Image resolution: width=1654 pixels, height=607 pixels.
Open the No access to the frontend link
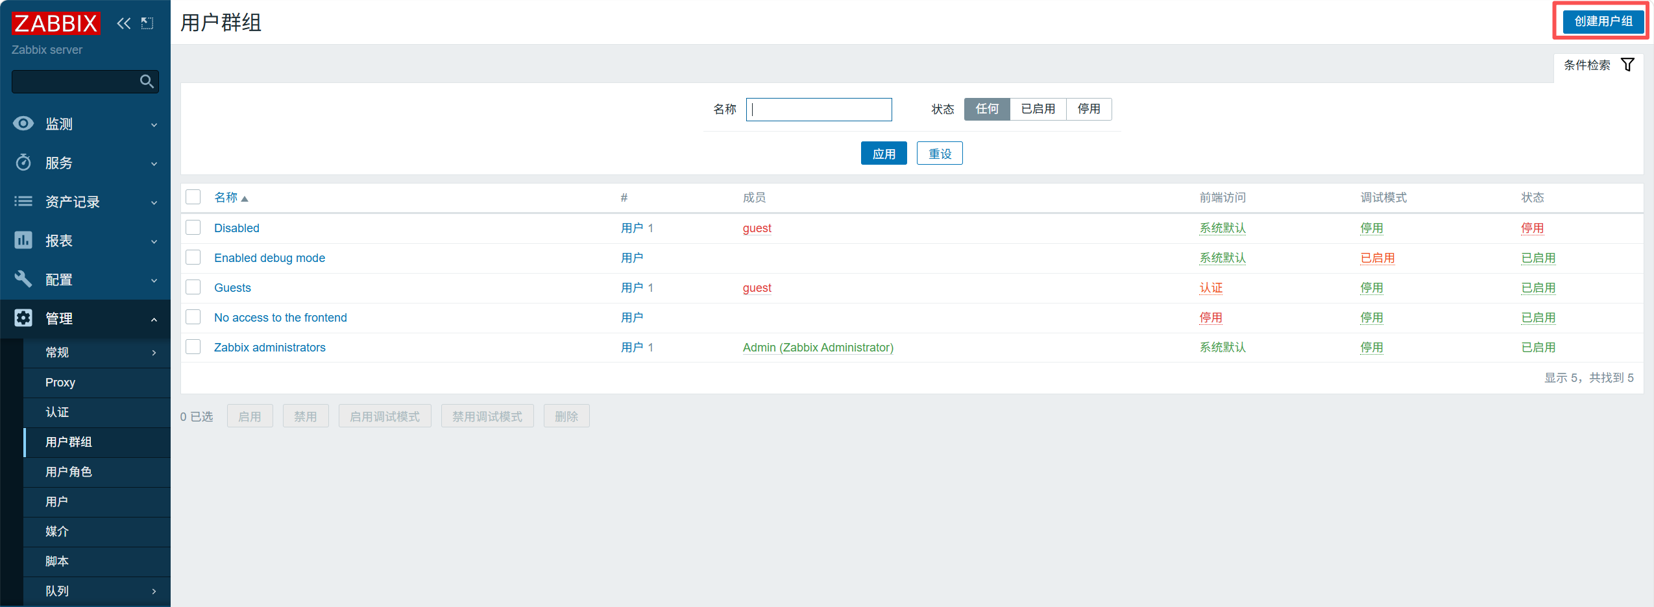pos(280,318)
